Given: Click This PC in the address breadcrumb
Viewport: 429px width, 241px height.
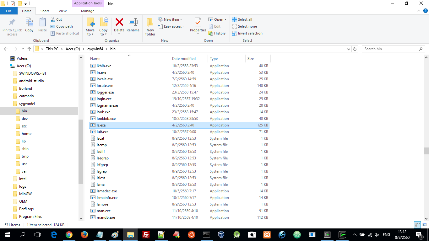Looking at the screenshot, I should click(52, 49).
